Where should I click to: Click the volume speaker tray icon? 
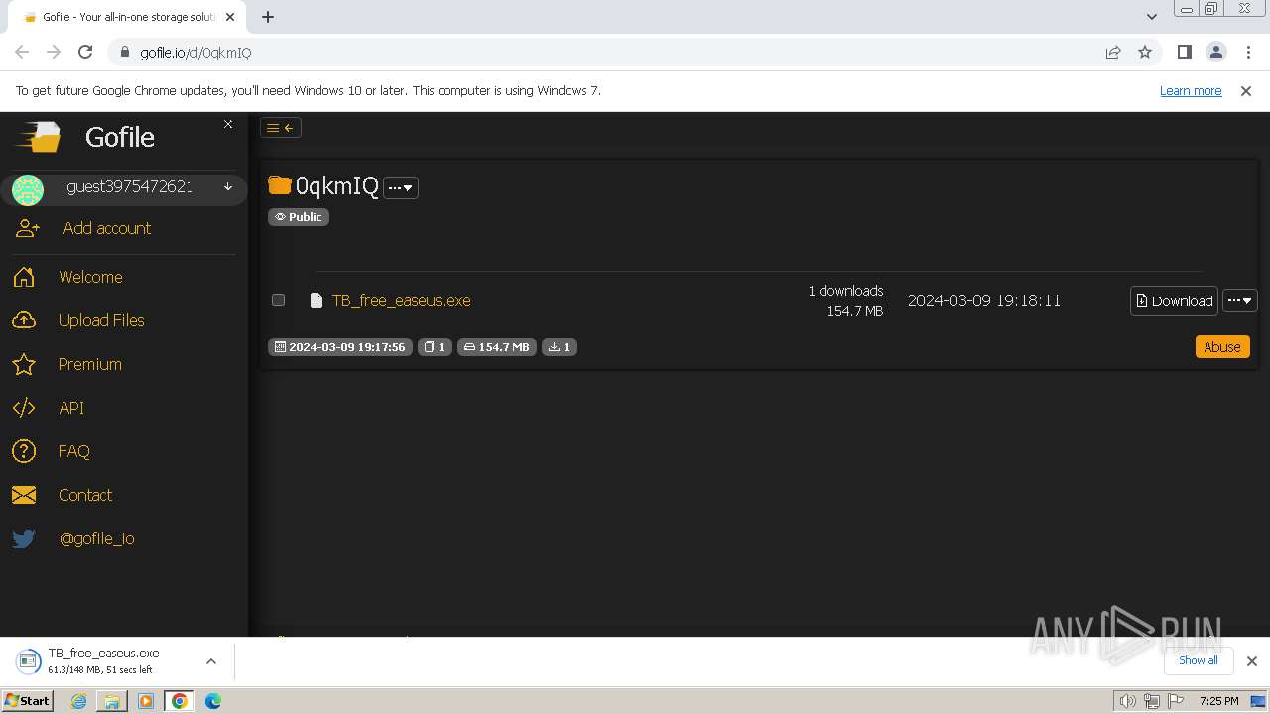pyautogui.click(x=1127, y=701)
